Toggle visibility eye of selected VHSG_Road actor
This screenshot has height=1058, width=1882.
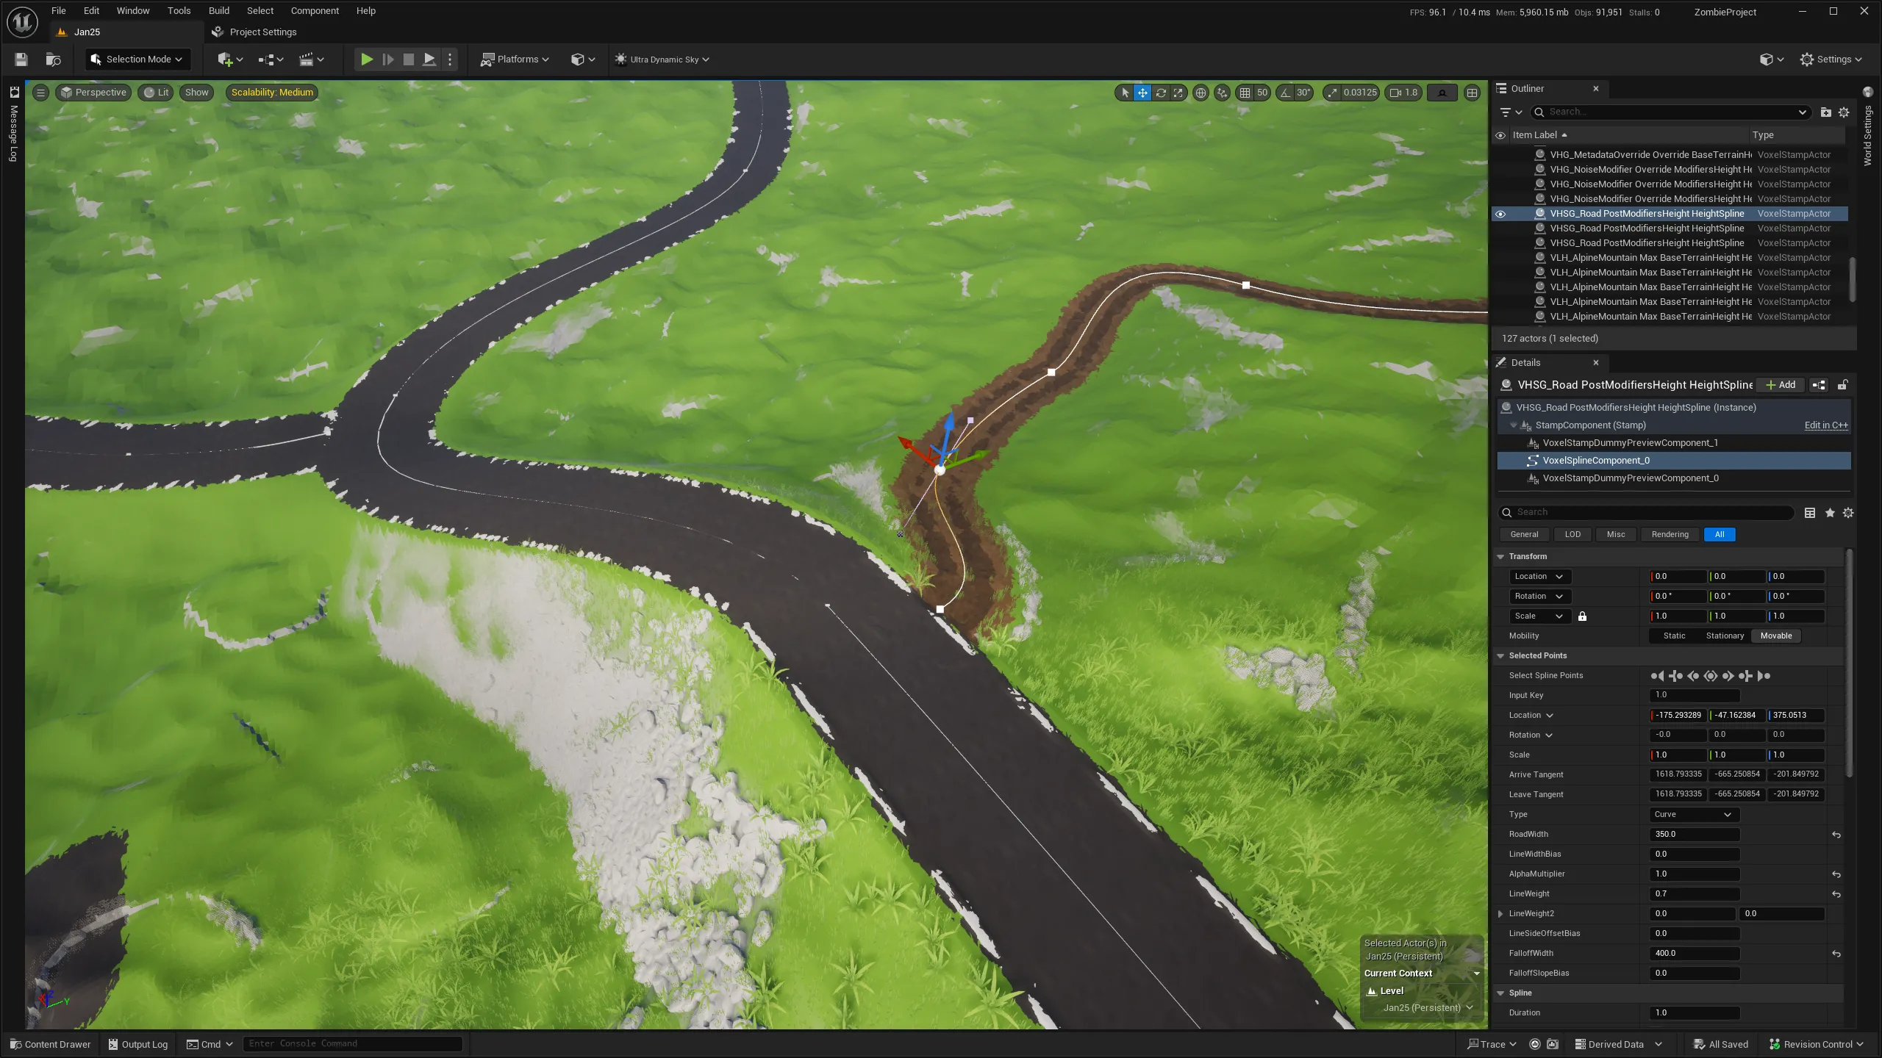[x=1500, y=214]
